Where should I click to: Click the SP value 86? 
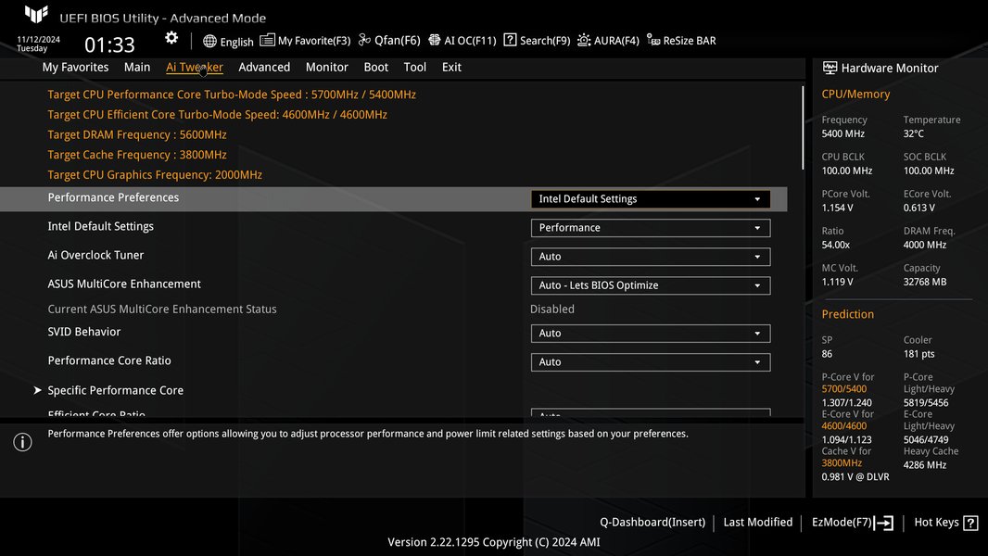827,354
